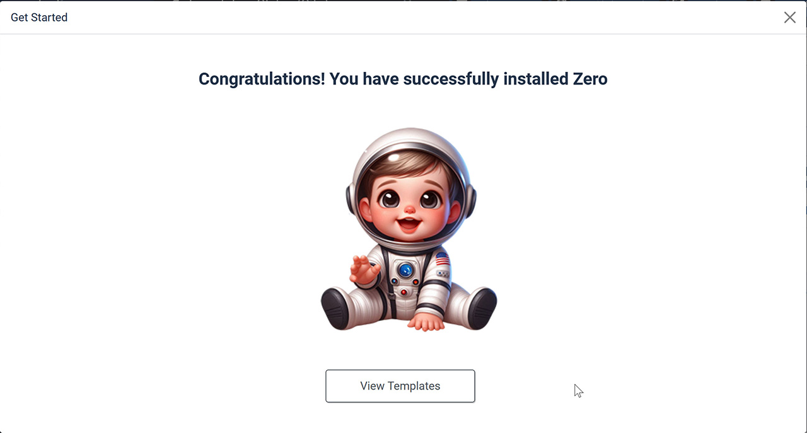This screenshot has height=433, width=807.
Task: Click the View Templates button
Action: coord(400,386)
